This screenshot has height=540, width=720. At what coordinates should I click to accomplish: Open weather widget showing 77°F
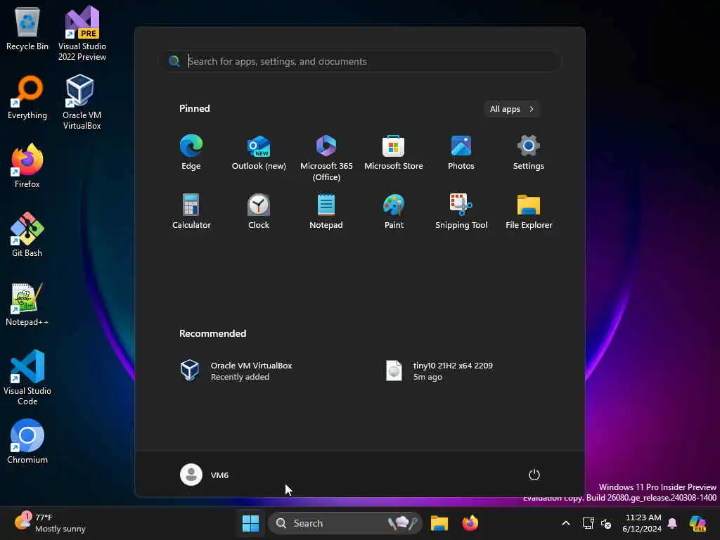(x=50, y=523)
